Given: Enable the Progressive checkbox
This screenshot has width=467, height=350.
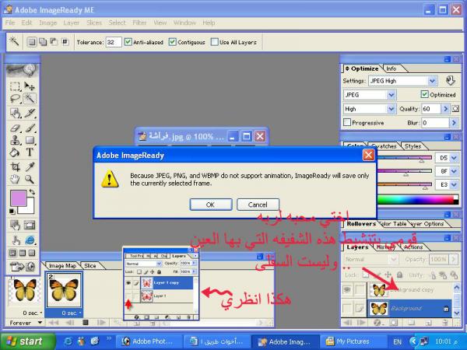Looking at the screenshot, I should 347,122.
